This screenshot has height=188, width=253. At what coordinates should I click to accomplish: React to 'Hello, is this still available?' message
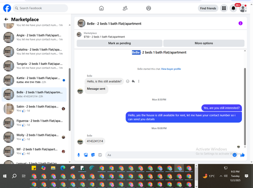pyautogui.click(x=128, y=81)
